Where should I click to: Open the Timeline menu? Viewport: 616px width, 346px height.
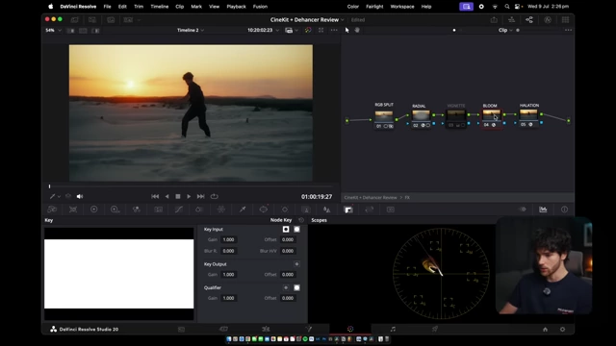159,7
